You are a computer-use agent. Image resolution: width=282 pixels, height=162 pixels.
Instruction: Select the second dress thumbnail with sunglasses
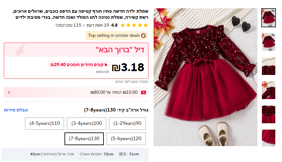pyautogui.click(x=269, y=42)
